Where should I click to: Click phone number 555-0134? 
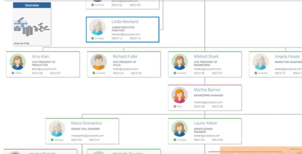click(118, 73)
